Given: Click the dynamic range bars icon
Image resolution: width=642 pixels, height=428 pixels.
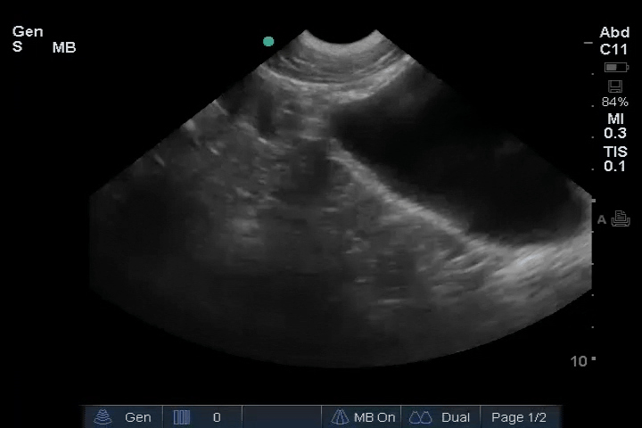Looking at the screenshot, I should pyautogui.click(x=182, y=416).
